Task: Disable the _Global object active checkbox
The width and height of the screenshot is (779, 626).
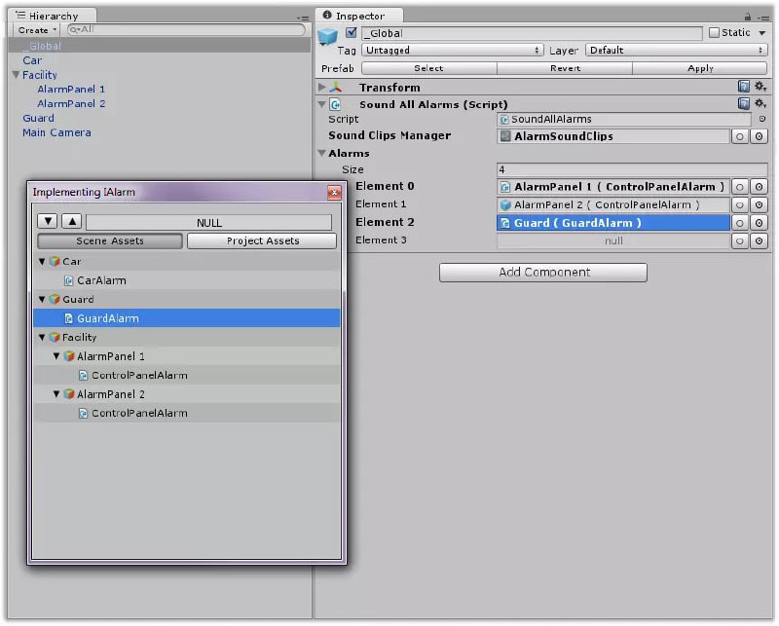Action: (x=352, y=33)
